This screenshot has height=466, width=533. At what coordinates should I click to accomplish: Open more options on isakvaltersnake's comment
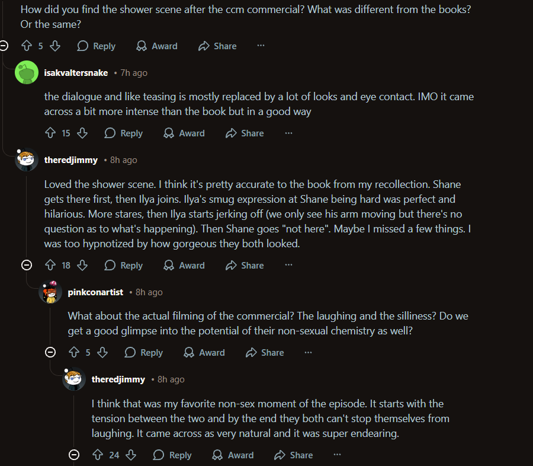click(x=288, y=133)
